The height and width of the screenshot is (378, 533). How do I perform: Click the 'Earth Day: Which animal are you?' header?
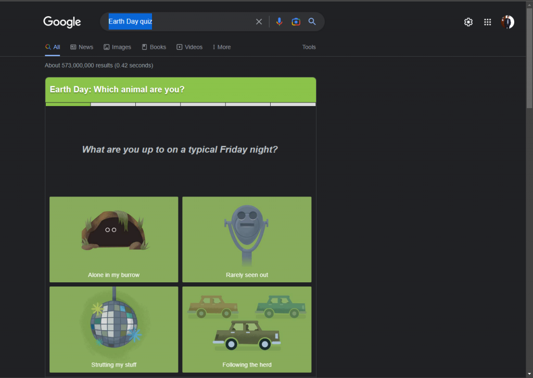point(181,89)
